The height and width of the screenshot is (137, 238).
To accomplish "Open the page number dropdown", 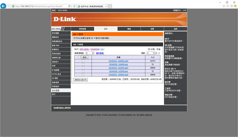I will click(x=151, y=53).
